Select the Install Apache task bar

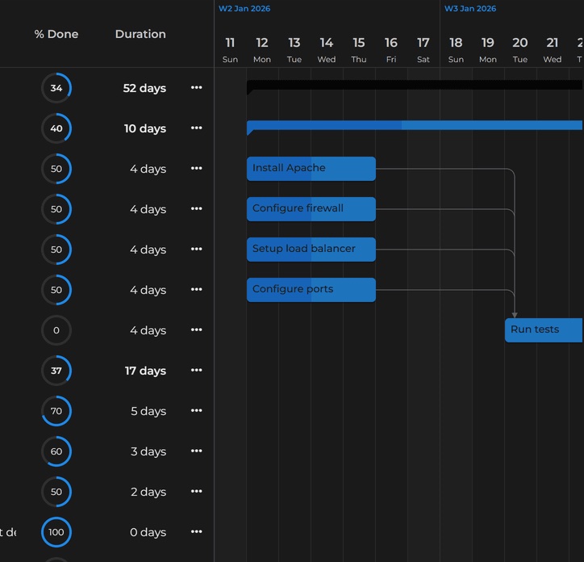(311, 169)
